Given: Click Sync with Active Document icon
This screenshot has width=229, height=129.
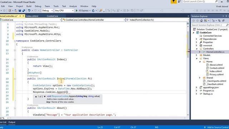Looking at the screenshot, I should (x=219, y=21).
